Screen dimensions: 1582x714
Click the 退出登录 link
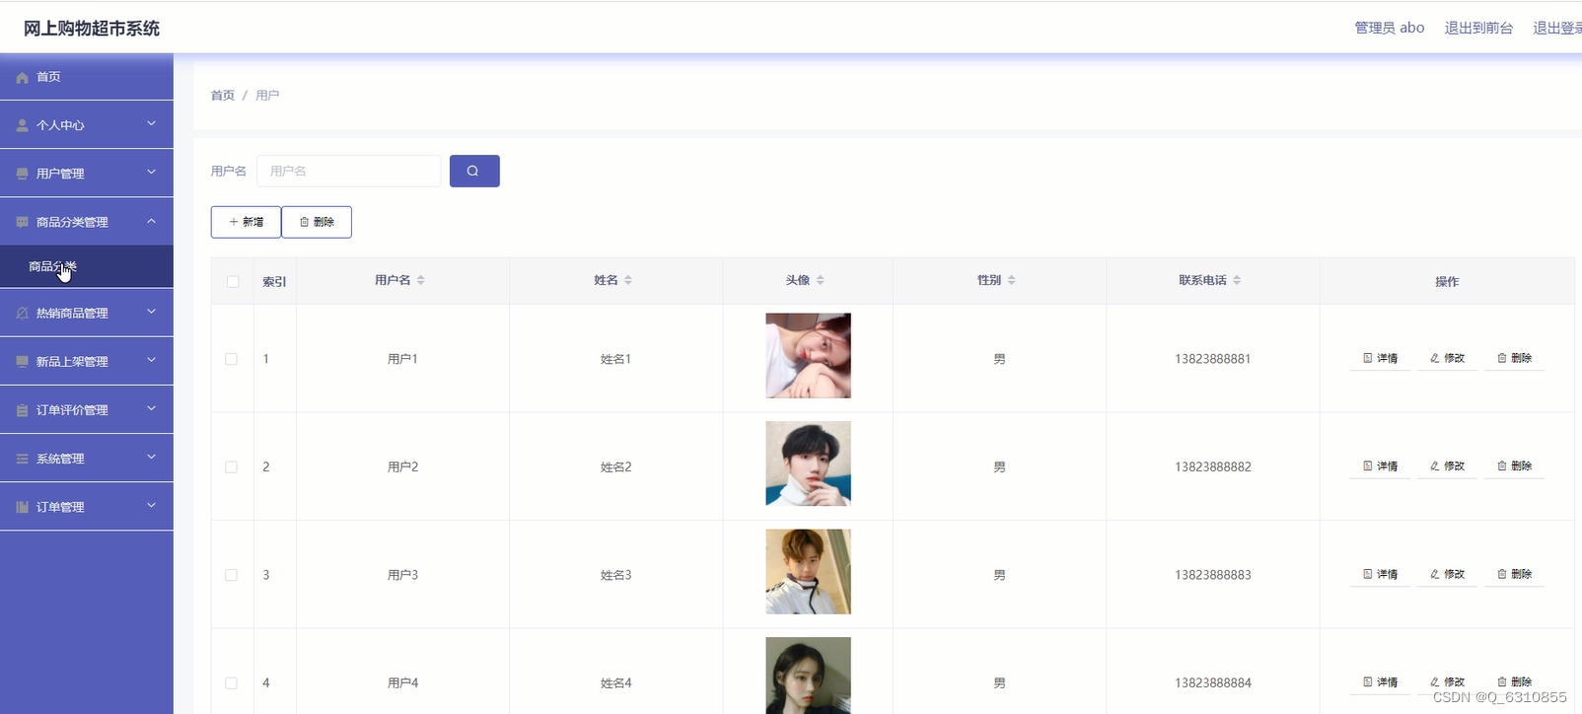[1557, 28]
